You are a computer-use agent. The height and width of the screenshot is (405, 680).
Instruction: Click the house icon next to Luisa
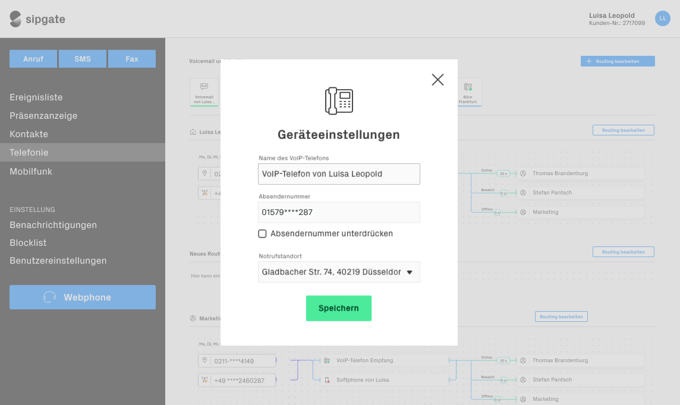click(193, 132)
